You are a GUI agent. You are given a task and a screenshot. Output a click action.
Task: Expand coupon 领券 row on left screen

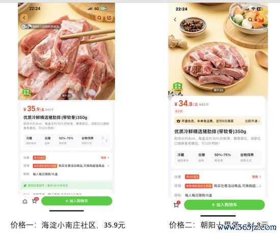(105, 158)
